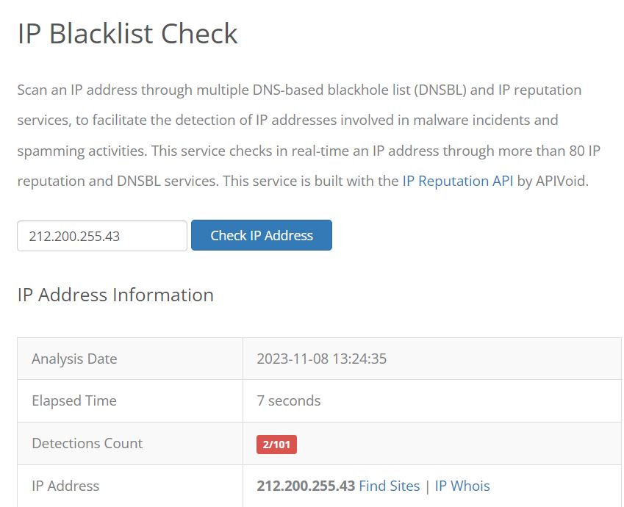This screenshot has height=507, width=624.
Task: Select the analysis date value 2023-11-08 13:24:35
Action: click(x=321, y=359)
